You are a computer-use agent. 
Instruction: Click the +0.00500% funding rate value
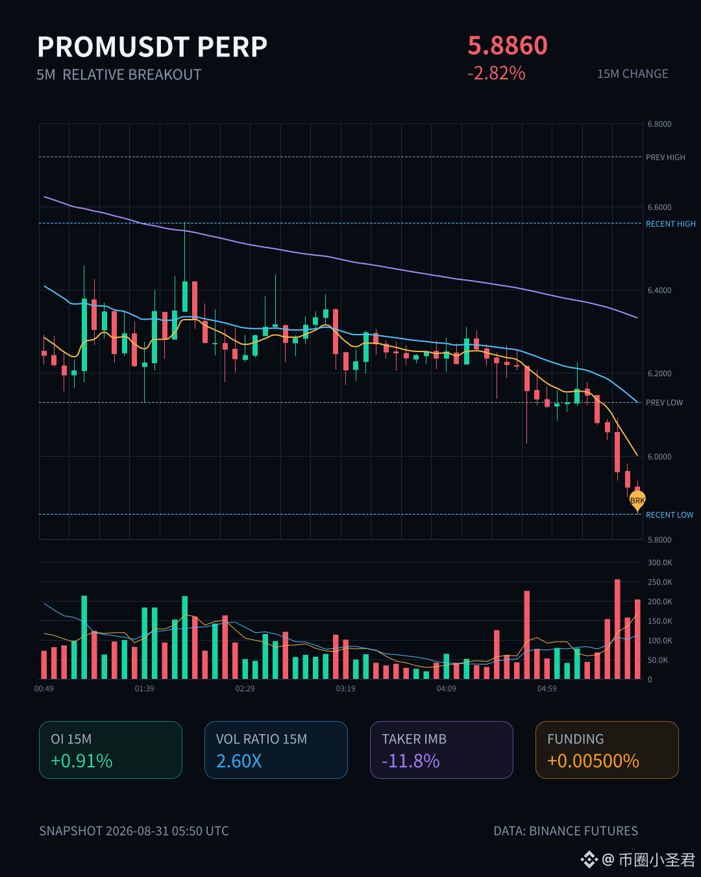point(593,761)
